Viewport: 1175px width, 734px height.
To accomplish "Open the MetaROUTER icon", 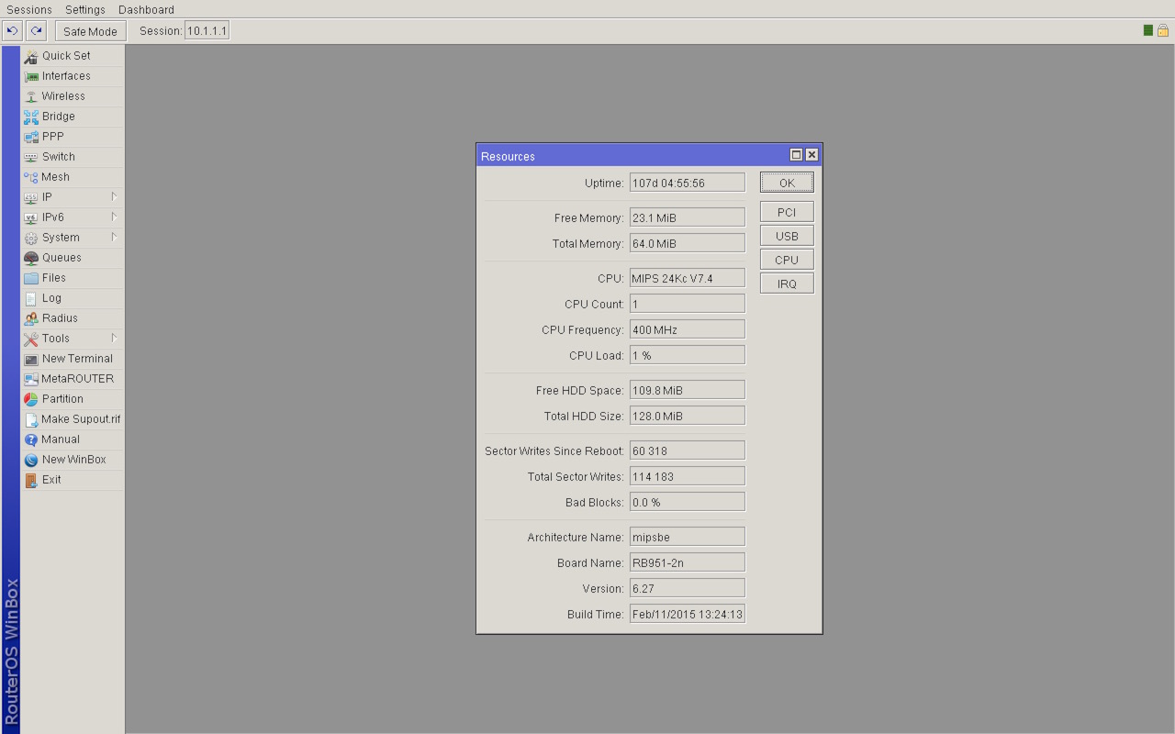I will click(31, 379).
